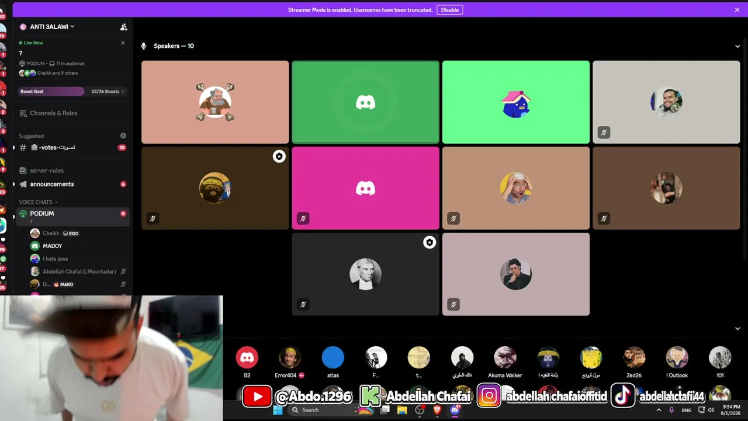
Task: Open audience member Error404's avatar
Action: pyautogui.click(x=290, y=358)
